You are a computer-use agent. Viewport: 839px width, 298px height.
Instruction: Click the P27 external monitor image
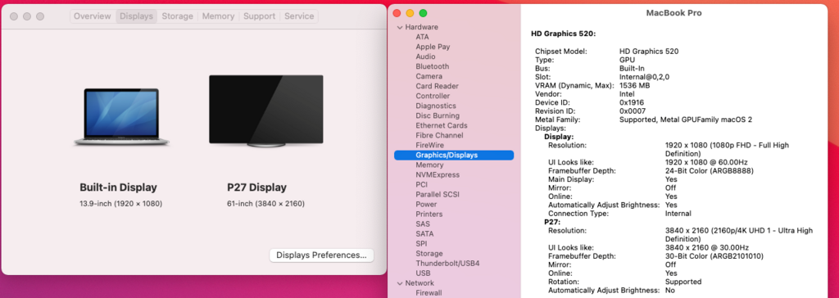(266, 111)
